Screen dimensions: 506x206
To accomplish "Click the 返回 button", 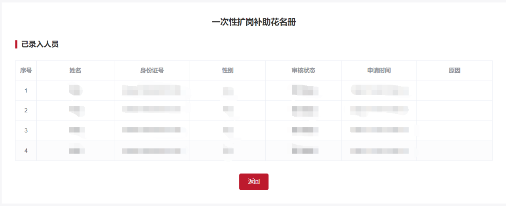I will click(x=254, y=182).
